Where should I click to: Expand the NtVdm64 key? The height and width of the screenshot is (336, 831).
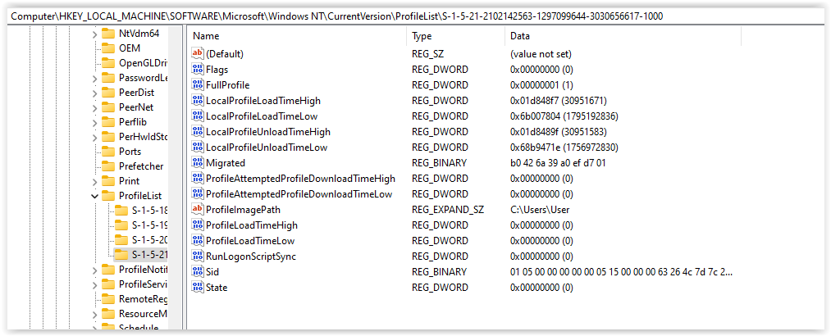point(94,34)
